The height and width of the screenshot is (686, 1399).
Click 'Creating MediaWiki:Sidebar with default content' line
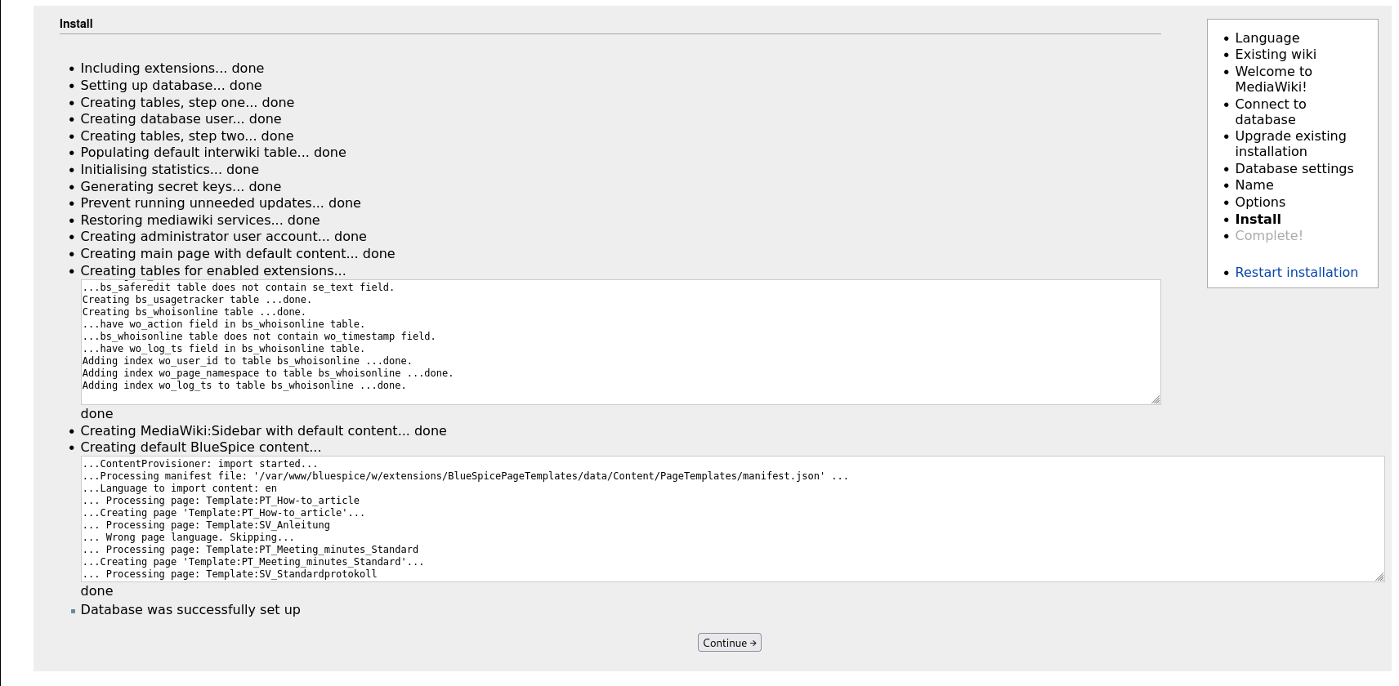pos(263,431)
